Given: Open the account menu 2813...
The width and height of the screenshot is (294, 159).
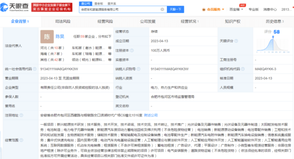Looking at the screenshot, I should click(286, 9).
